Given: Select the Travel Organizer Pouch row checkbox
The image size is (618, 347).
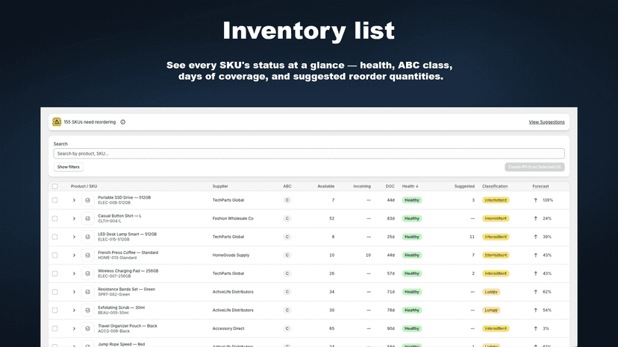Looking at the screenshot, I should click(x=54, y=328).
